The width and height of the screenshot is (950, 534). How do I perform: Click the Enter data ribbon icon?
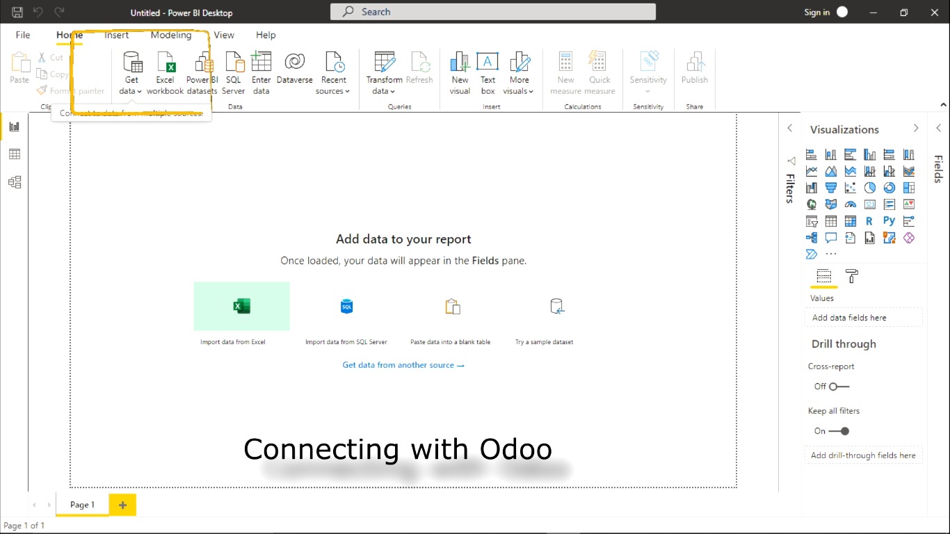click(261, 73)
